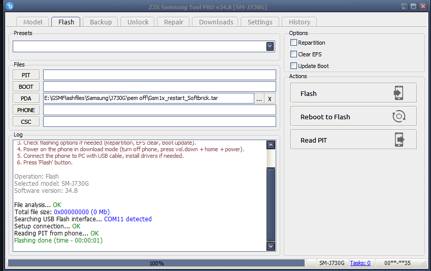Screen dimensions: 431x271
Task: Click 'Reading PIT from phone' log line
Action: pyautogui.click(x=56, y=233)
